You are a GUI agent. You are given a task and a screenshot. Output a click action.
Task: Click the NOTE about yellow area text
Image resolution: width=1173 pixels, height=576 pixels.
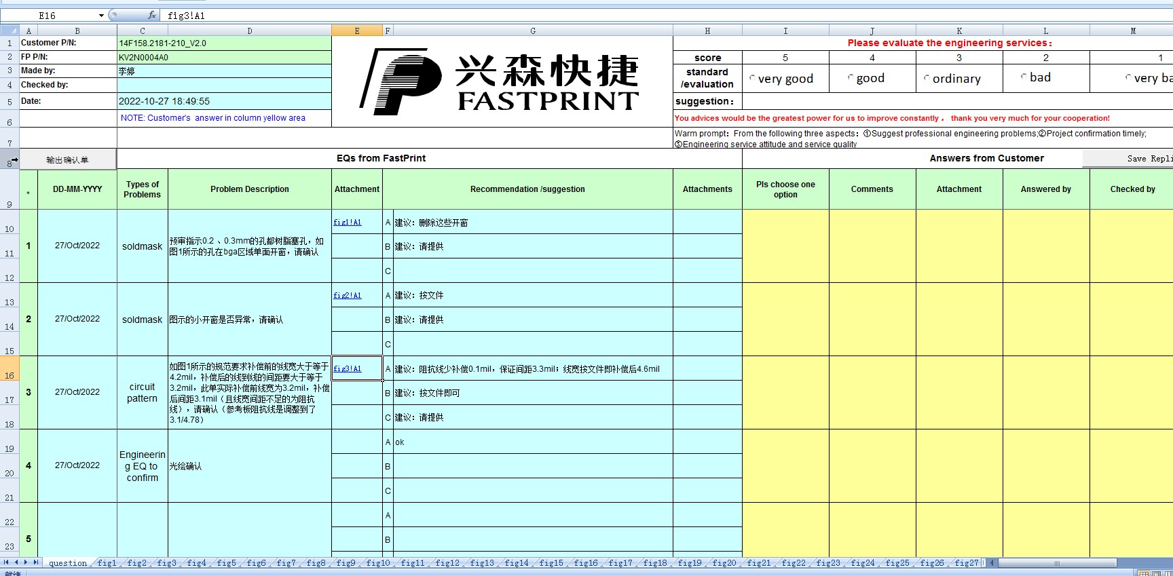point(213,118)
